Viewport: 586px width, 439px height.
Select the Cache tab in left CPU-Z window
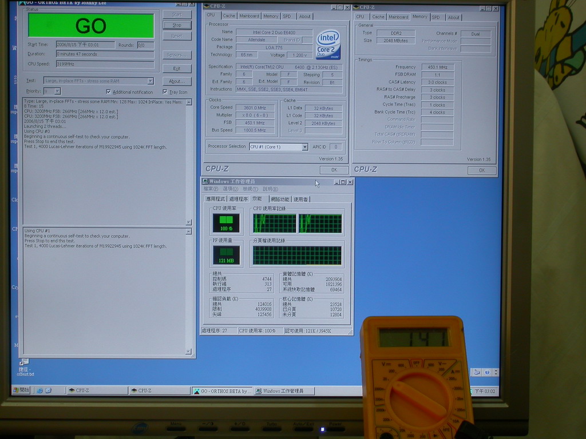coord(229,15)
